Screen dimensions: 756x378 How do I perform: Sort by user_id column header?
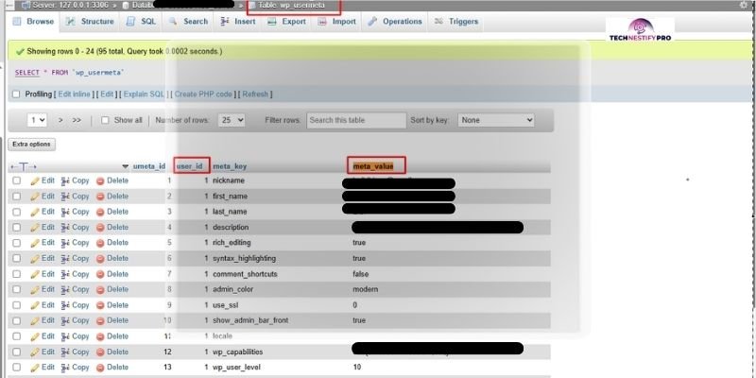pyautogui.click(x=190, y=166)
